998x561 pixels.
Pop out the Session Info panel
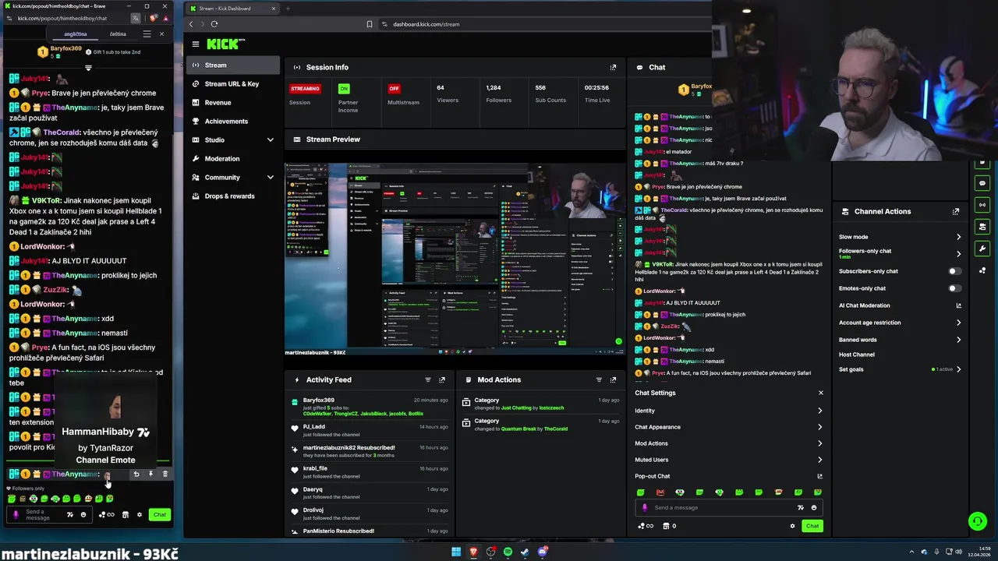[x=613, y=67]
